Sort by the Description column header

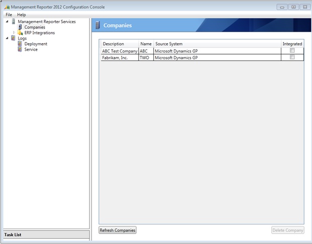point(120,44)
